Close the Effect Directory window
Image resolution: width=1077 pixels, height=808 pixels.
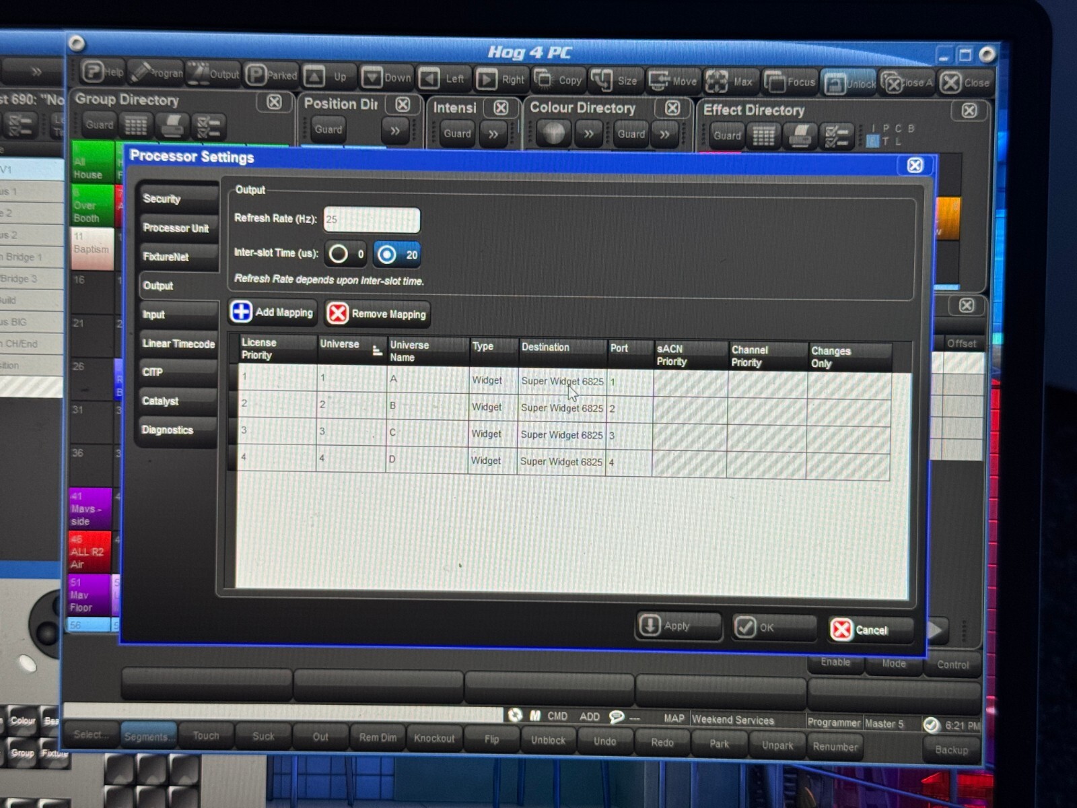(x=969, y=110)
